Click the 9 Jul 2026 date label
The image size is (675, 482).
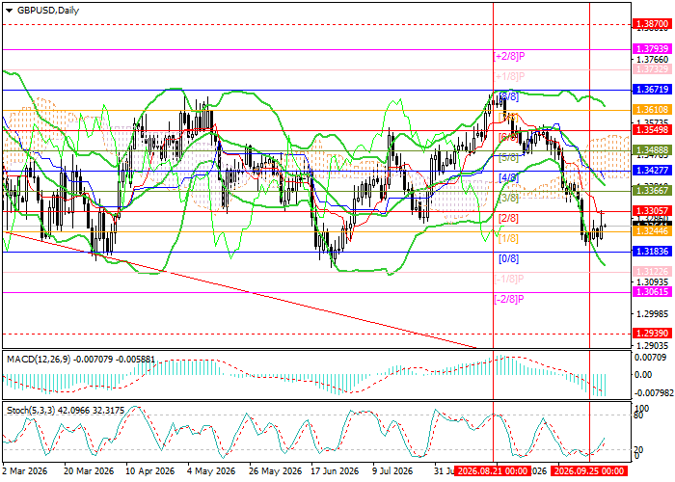point(392,471)
